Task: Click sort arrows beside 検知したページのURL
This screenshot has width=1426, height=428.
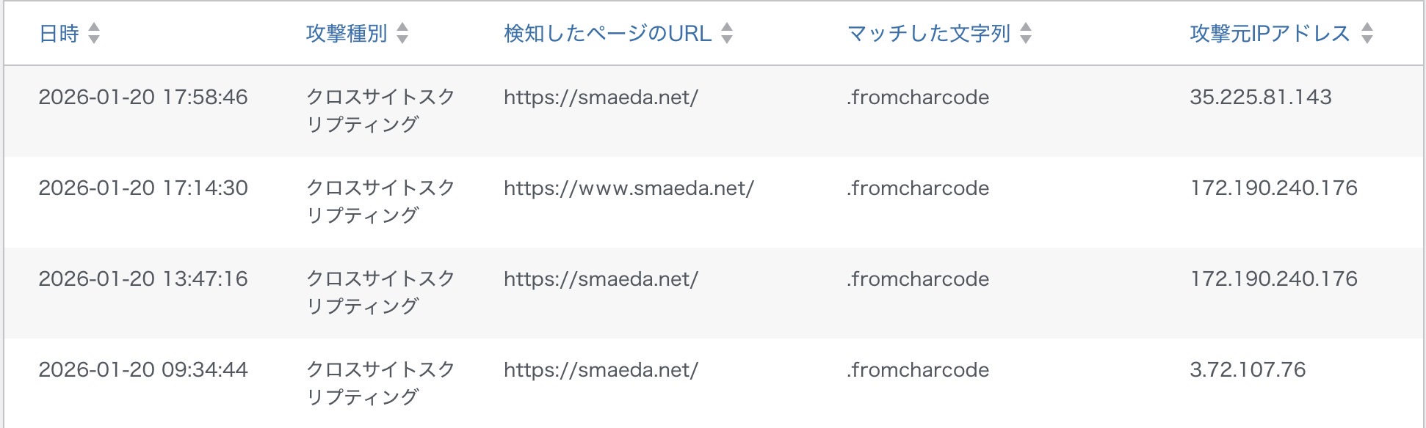Action: click(727, 34)
